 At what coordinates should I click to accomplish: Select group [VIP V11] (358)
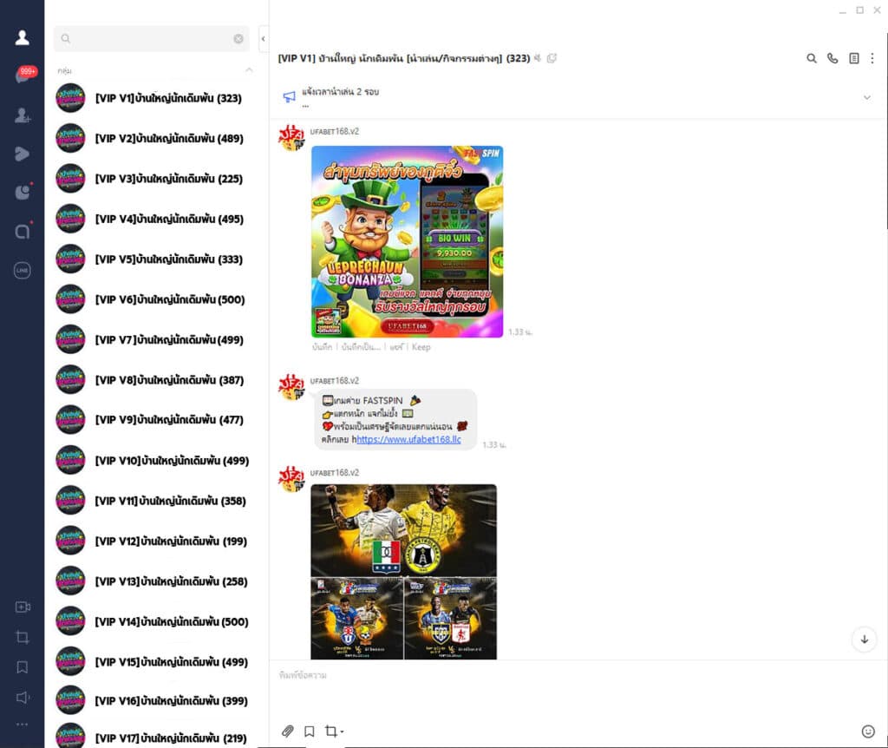click(154, 501)
